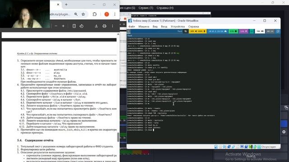Screen dimensions: 289x162
Task: Open Справка (H) menu in background app
Action: [165, 8]
